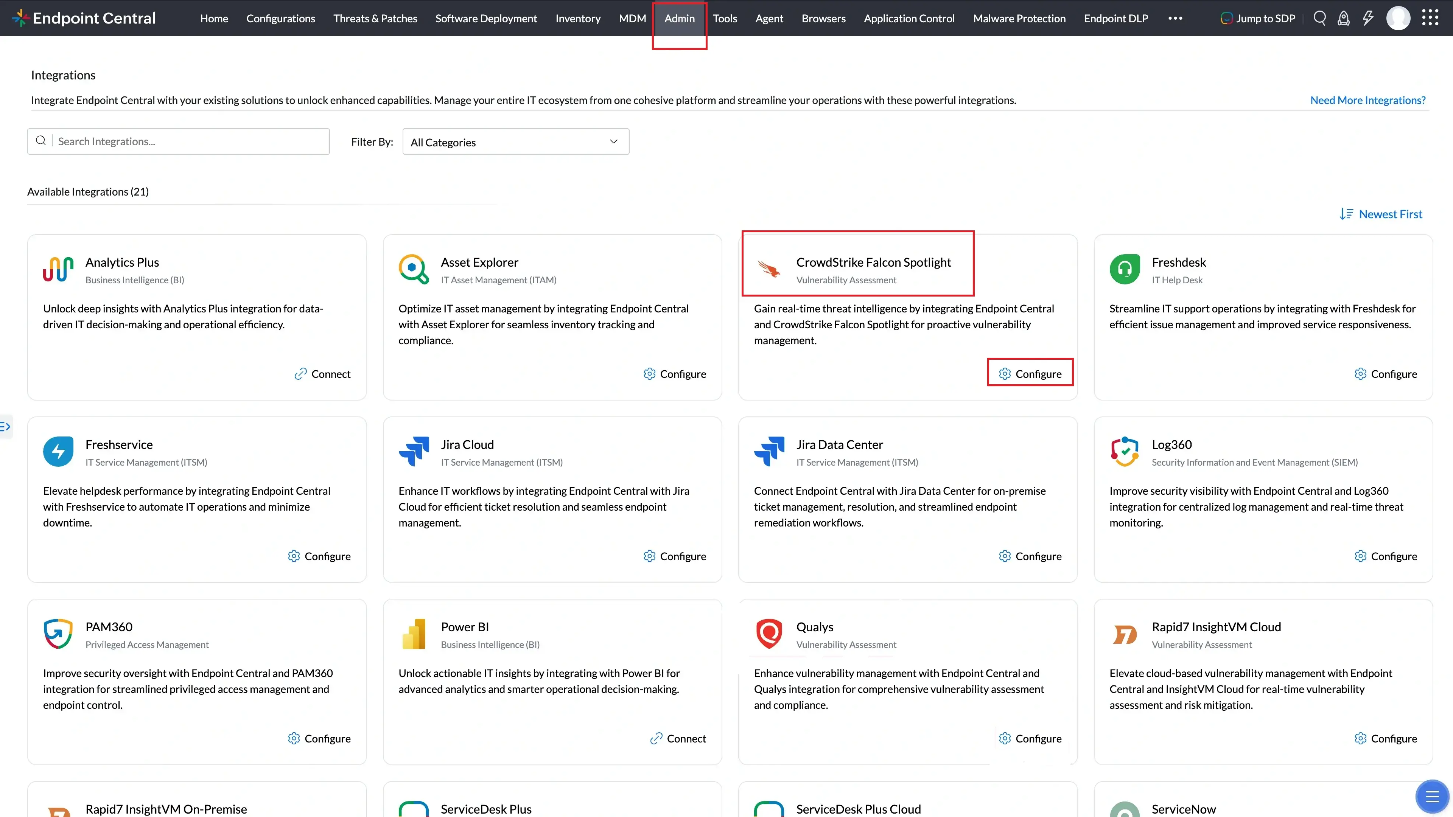Screen dimensions: 1453x817
Task: Click the ServiceDesk Plus card title
Action: click(x=485, y=809)
